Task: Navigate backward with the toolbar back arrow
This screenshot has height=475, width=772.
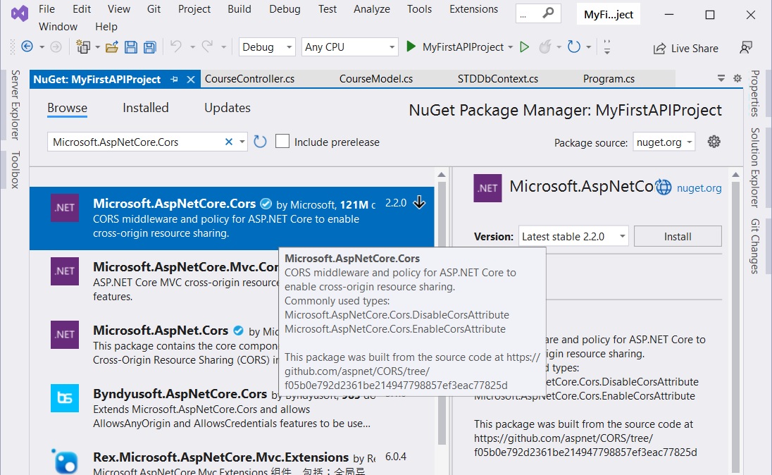Action: pyautogui.click(x=27, y=47)
